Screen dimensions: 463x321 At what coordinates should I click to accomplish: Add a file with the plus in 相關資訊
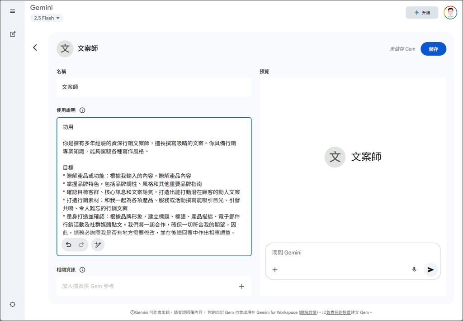click(x=241, y=286)
